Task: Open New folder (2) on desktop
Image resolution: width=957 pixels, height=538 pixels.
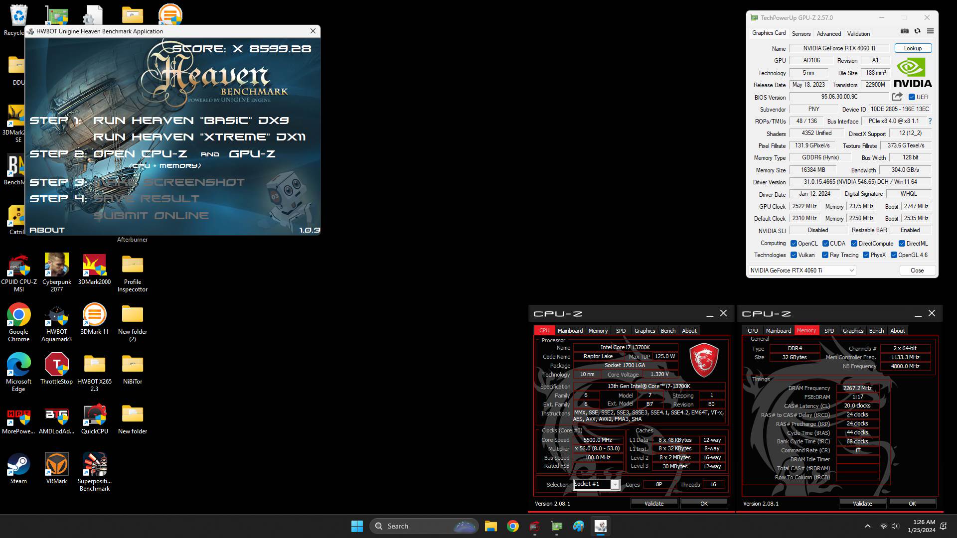Action: tap(133, 322)
